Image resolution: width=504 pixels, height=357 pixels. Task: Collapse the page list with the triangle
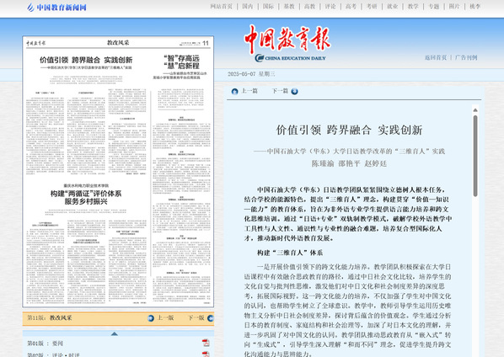pyautogui.click(x=114, y=334)
